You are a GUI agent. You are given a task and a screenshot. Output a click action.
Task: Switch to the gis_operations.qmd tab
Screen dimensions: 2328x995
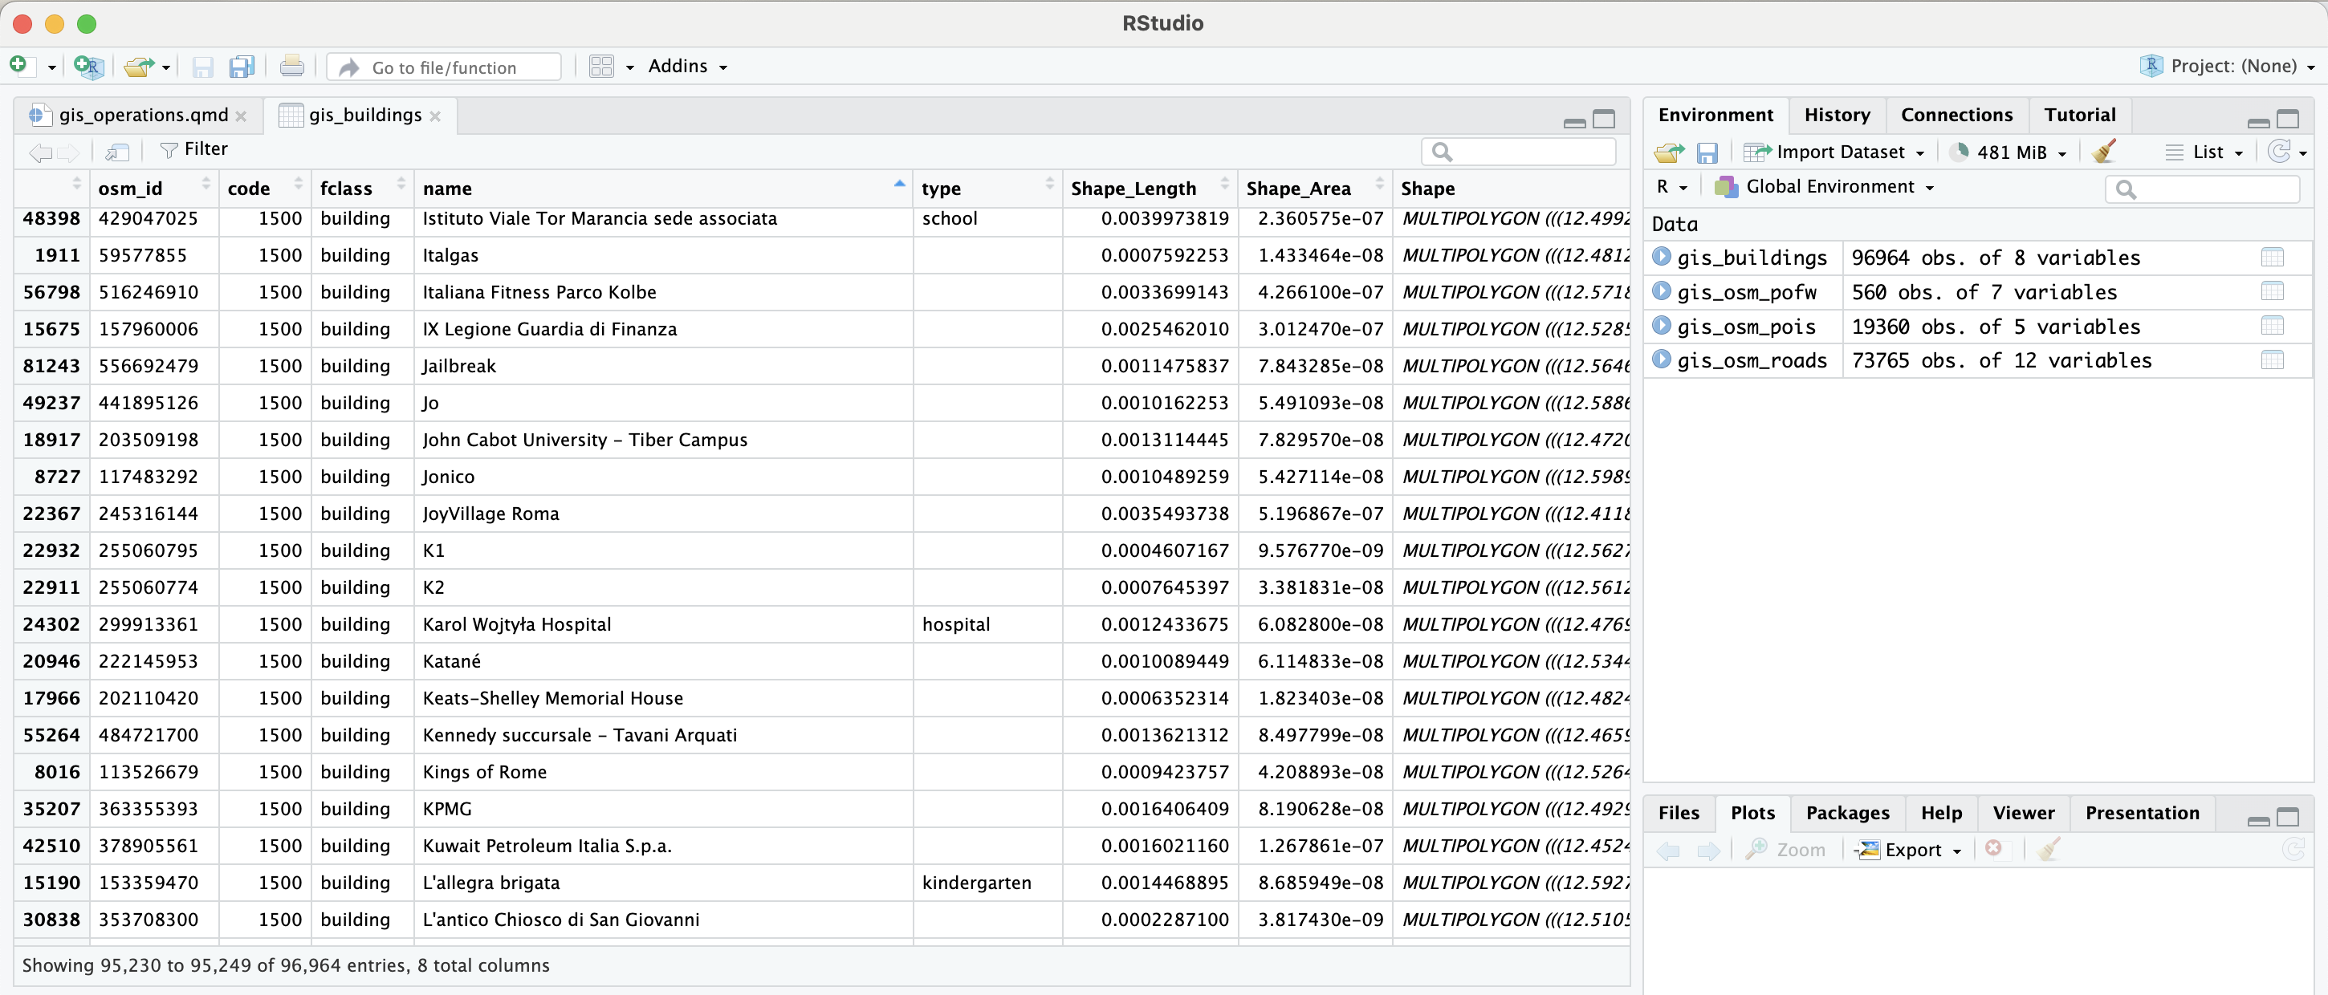pos(143,115)
